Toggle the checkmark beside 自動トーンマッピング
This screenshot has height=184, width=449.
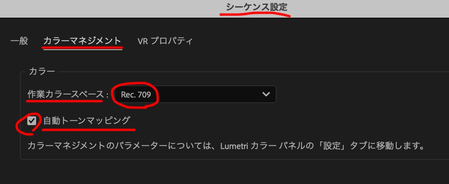point(32,120)
